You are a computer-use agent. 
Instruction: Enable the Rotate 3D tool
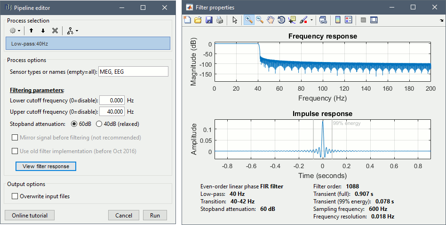pyautogui.click(x=281, y=20)
